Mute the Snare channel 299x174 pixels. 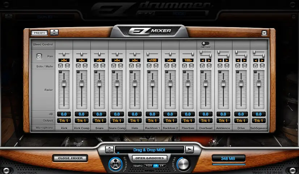103,66
